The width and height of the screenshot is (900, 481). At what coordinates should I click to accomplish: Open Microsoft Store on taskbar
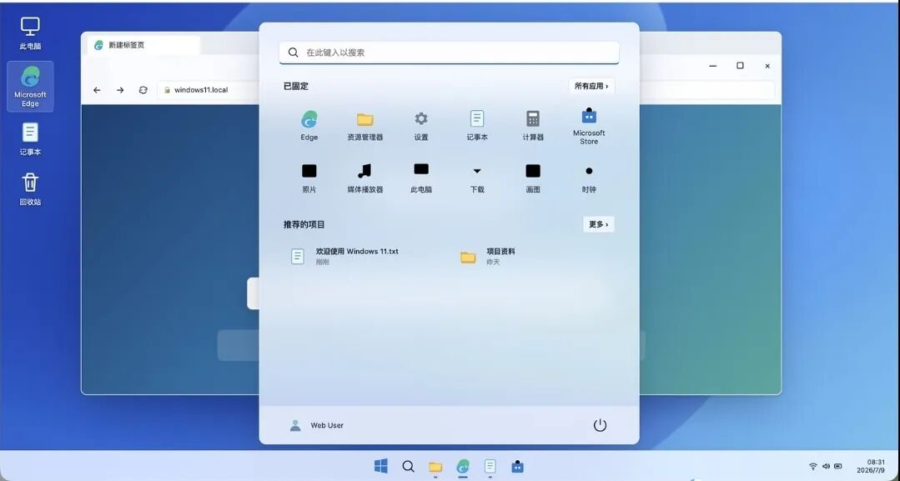[518, 466]
